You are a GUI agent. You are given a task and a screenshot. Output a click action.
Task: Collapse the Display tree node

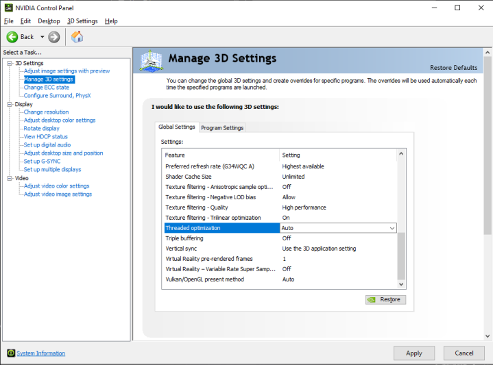(x=9, y=104)
